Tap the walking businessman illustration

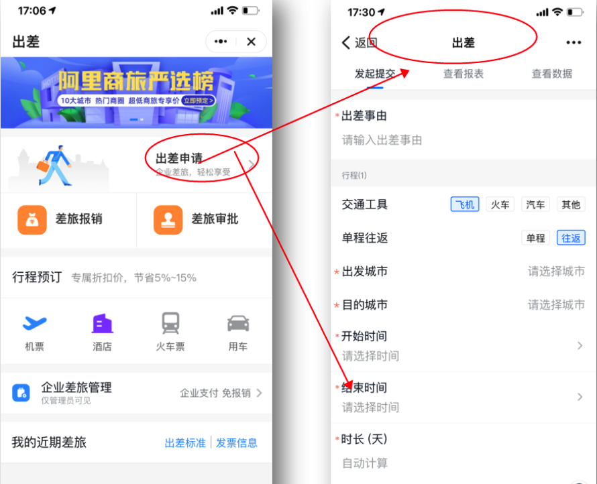click(x=55, y=165)
